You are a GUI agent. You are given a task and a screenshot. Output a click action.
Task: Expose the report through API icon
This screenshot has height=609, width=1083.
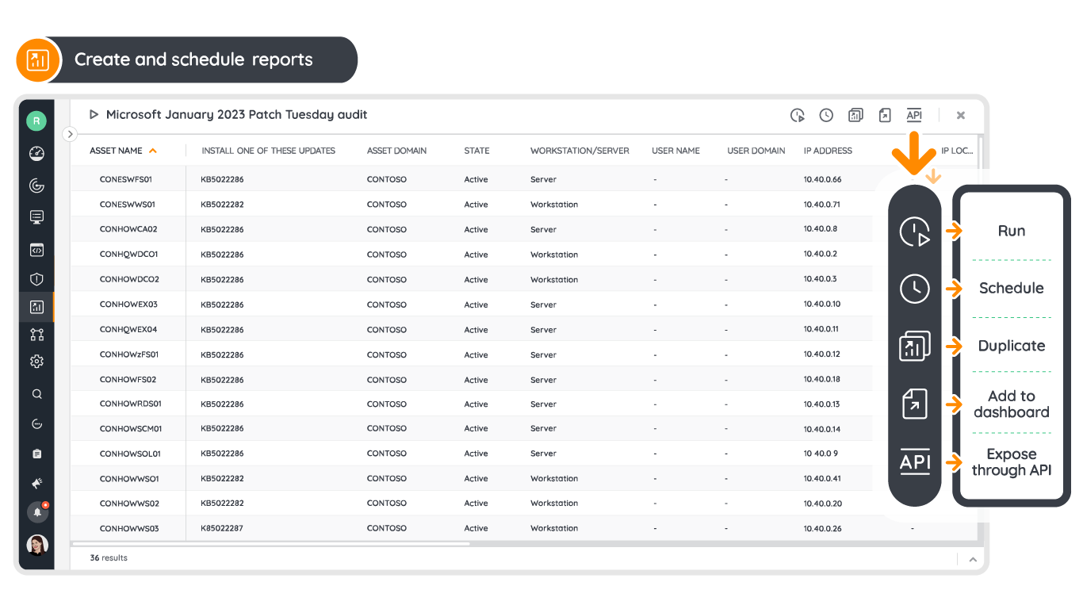tap(914, 115)
